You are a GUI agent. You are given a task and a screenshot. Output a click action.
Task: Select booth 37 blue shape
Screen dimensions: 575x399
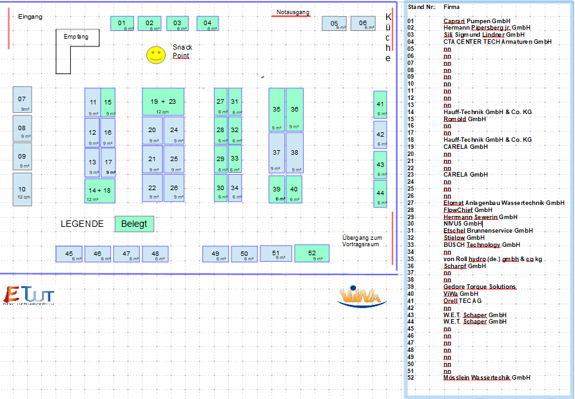coord(277,153)
